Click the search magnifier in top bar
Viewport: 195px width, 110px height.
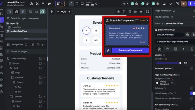[43, 4]
